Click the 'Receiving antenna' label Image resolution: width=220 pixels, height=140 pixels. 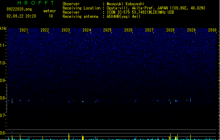80,16
